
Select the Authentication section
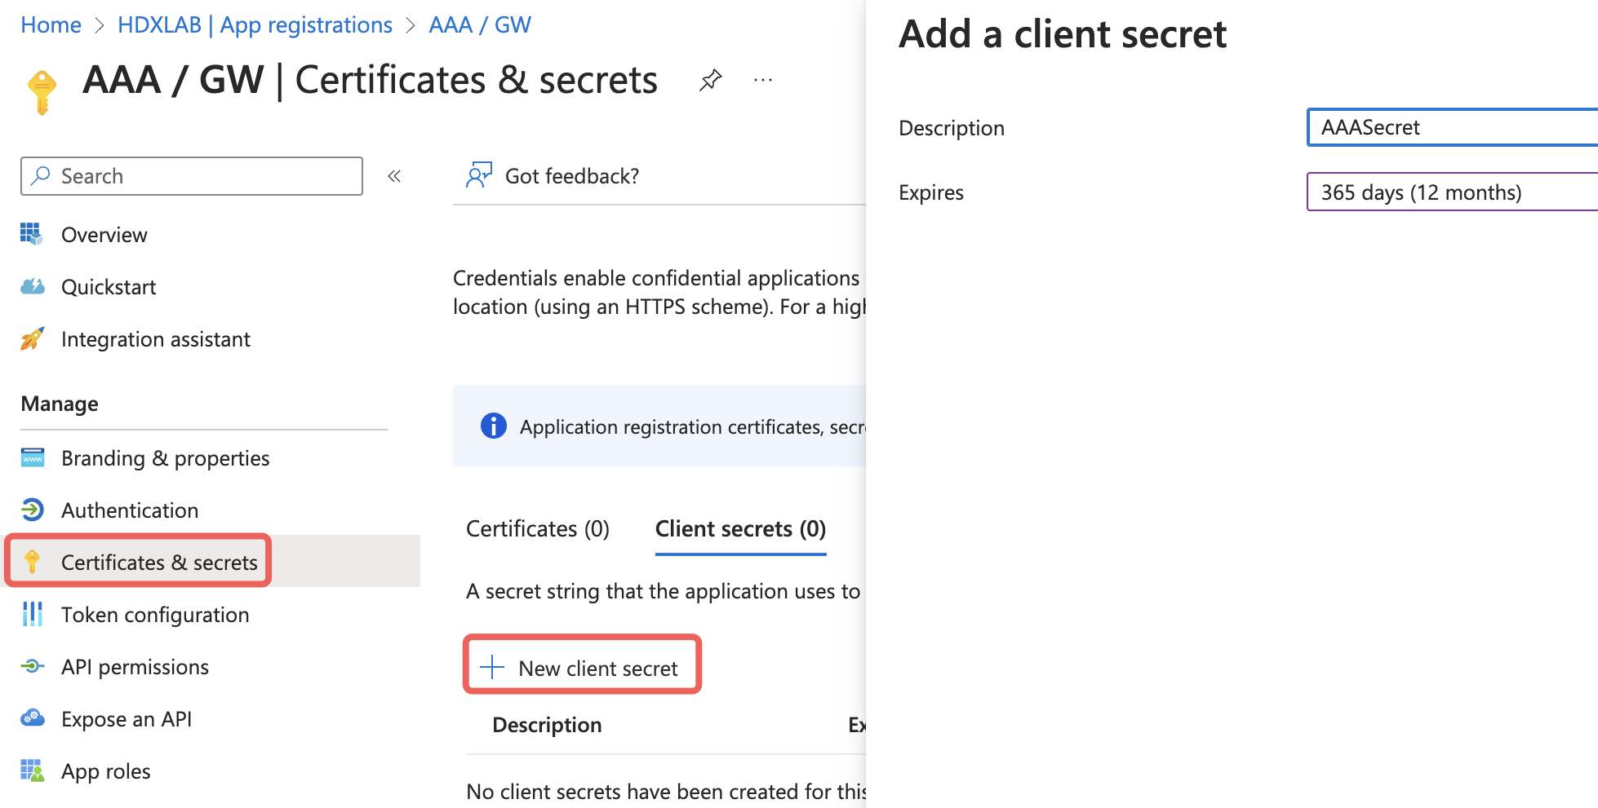[x=129, y=510]
